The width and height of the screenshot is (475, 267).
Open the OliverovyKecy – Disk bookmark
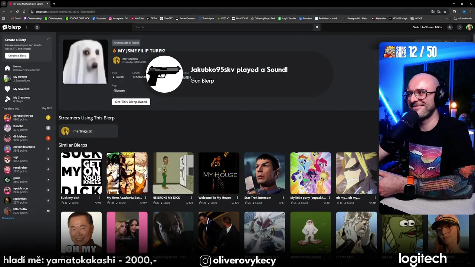(263, 18)
